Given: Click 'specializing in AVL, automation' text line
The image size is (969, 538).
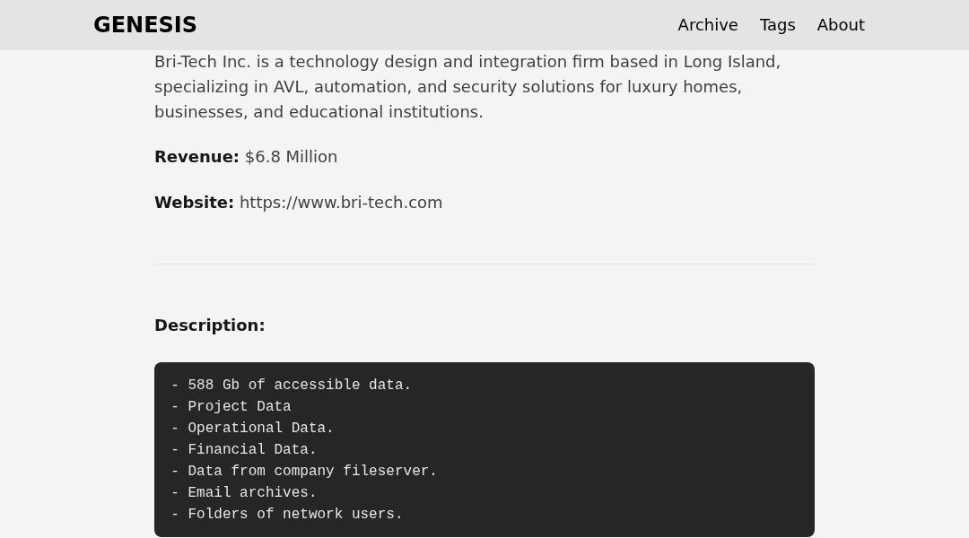Looking at the screenshot, I should [x=448, y=87].
